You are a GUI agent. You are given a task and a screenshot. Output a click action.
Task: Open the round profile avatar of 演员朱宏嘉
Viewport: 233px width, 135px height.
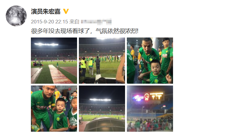16,16
